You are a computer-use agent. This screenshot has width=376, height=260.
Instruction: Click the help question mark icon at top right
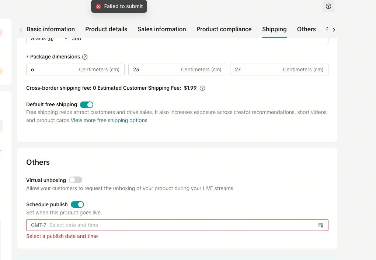pyautogui.click(x=328, y=6)
